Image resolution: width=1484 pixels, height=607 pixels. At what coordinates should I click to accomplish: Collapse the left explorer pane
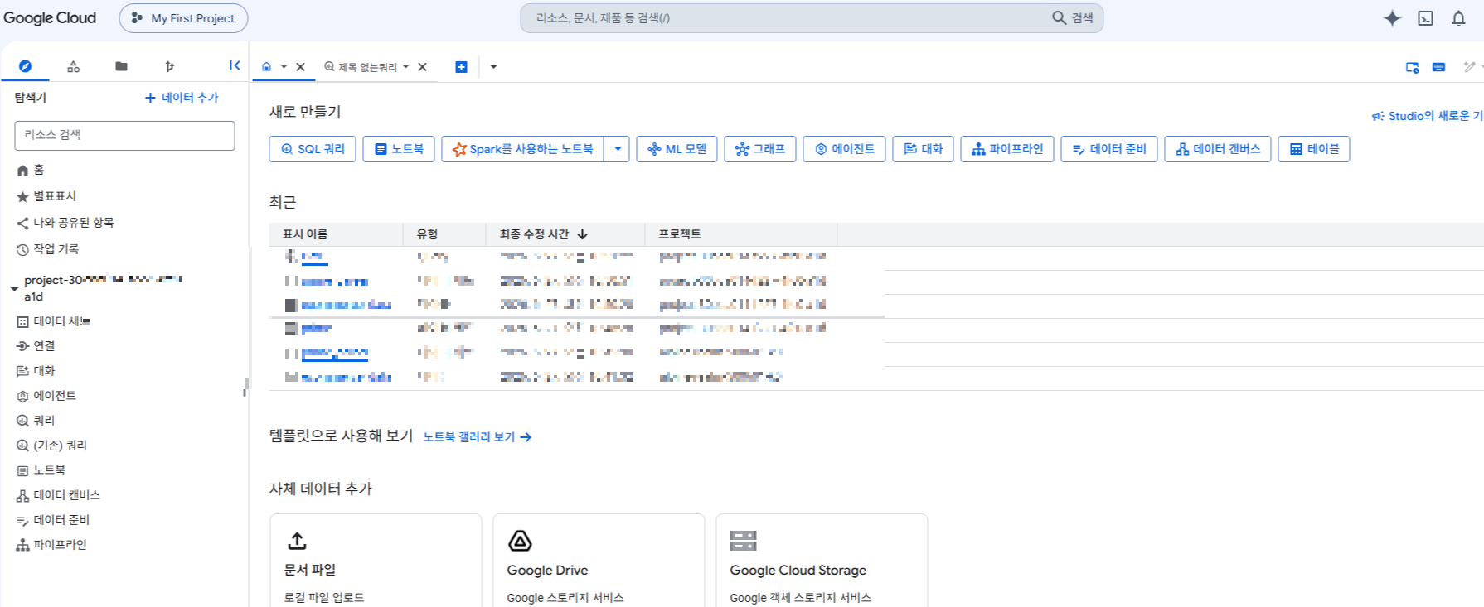coord(235,65)
